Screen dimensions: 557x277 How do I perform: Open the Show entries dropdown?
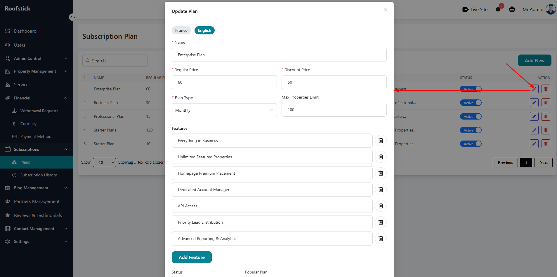tap(104, 162)
